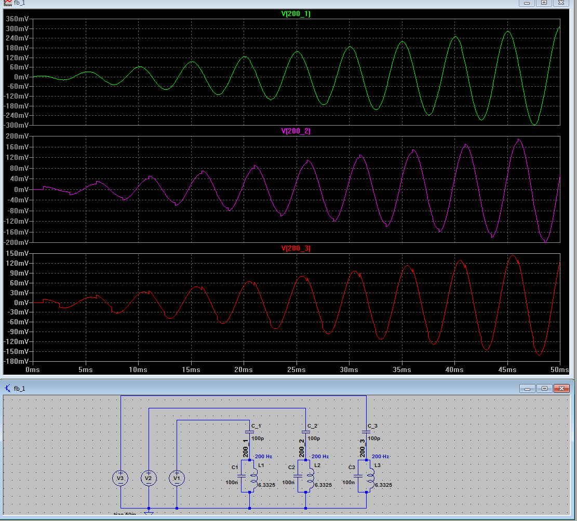The image size is (577, 521).
Task: Click capacitor C_1 100p symbol
Action: click(249, 432)
